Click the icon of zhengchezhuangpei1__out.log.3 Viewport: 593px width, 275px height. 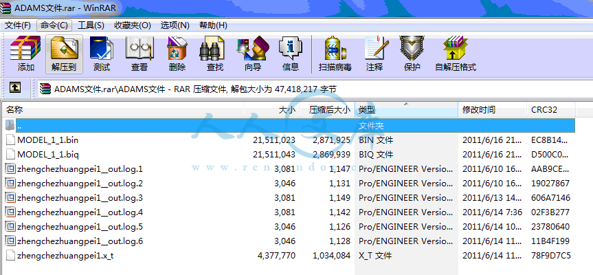point(10,197)
